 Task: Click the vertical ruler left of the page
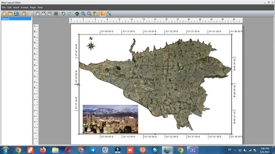pyautogui.click(x=36, y=85)
